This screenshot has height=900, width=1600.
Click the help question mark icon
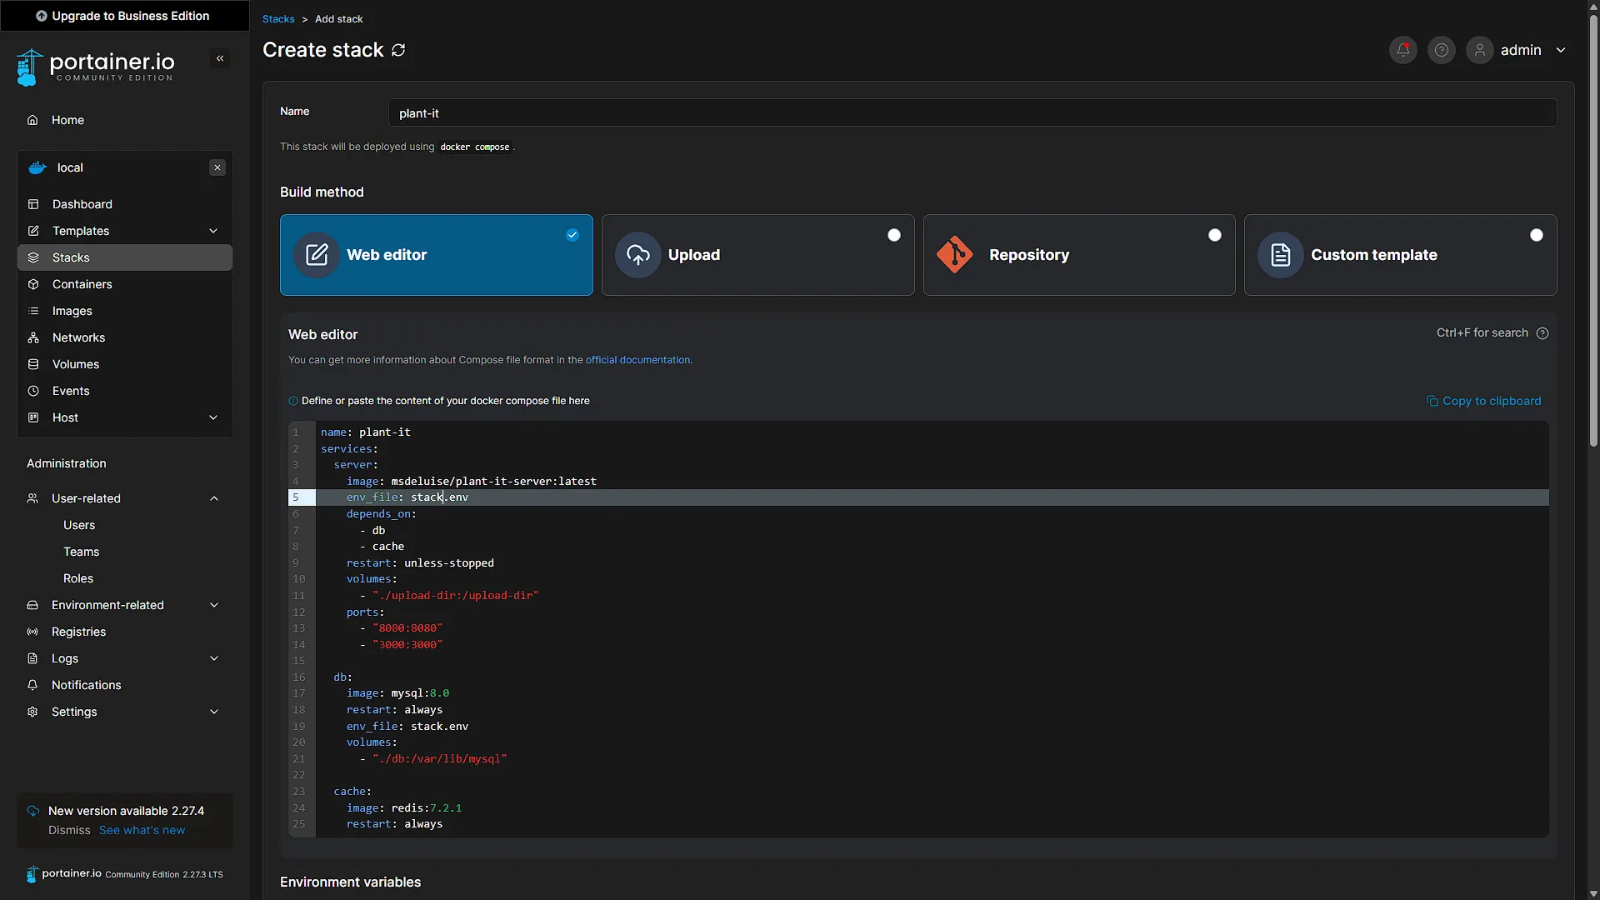tap(1442, 50)
